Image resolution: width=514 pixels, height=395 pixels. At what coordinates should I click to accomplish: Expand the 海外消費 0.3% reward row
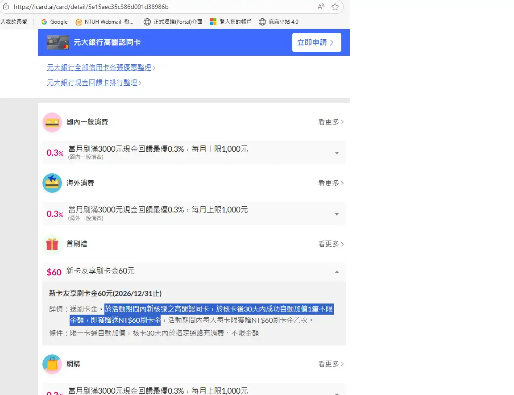click(337, 214)
